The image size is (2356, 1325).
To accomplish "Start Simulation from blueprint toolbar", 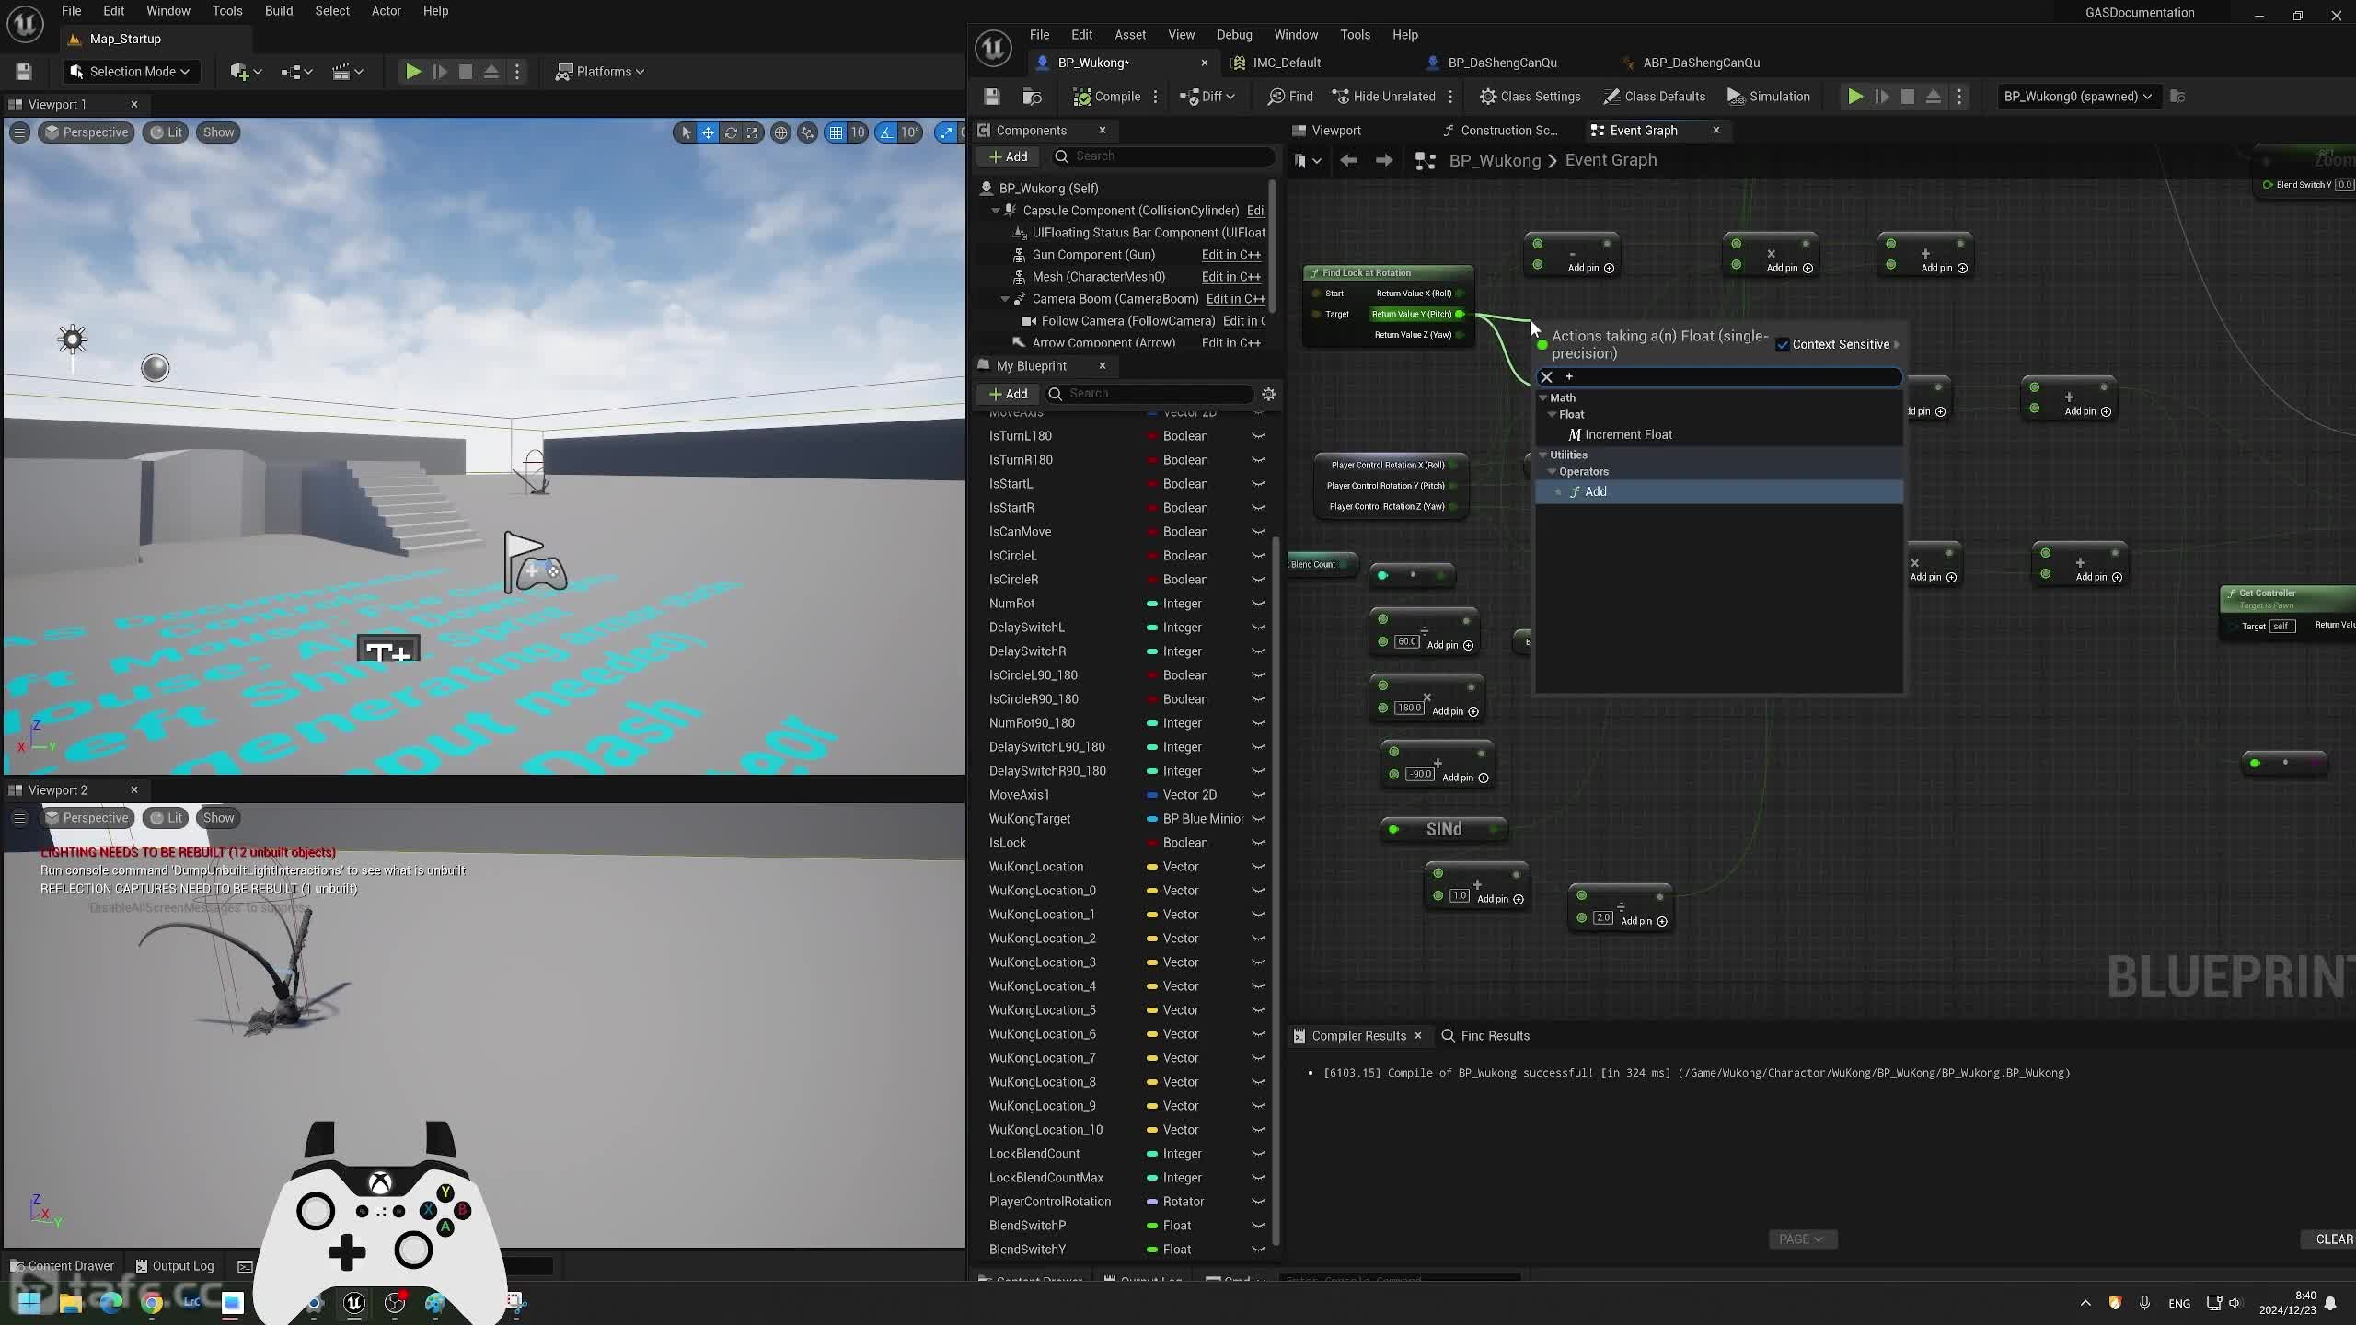I will (x=1768, y=97).
